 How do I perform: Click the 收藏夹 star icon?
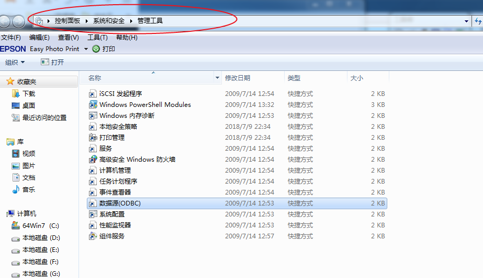(10, 81)
